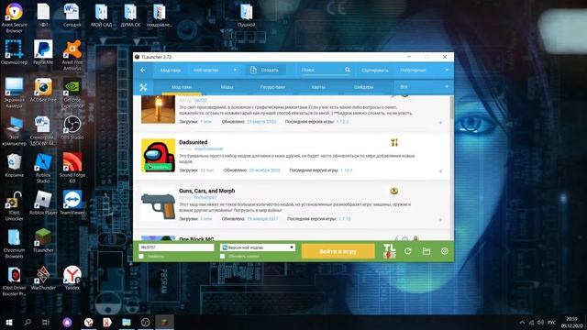
Task: Open GeForce Experience desktop icon
Action: click(x=72, y=93)
